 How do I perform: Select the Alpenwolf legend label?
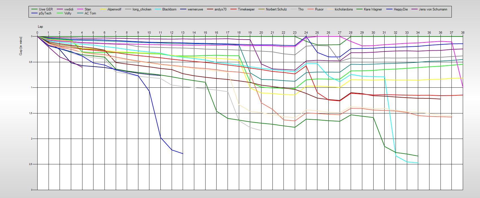click(114, 9)
